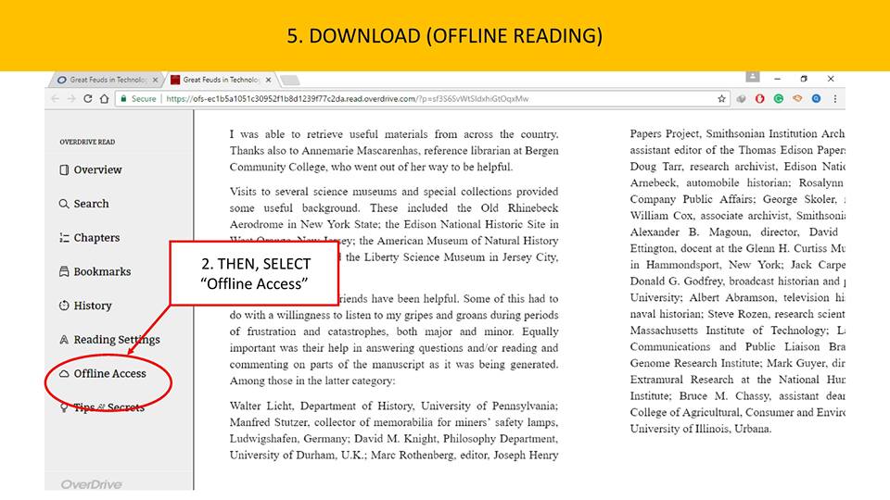The image size is (890, 500).
Task: Open the Chapters list
Action: pyautogui.click(x=90, y=238)
